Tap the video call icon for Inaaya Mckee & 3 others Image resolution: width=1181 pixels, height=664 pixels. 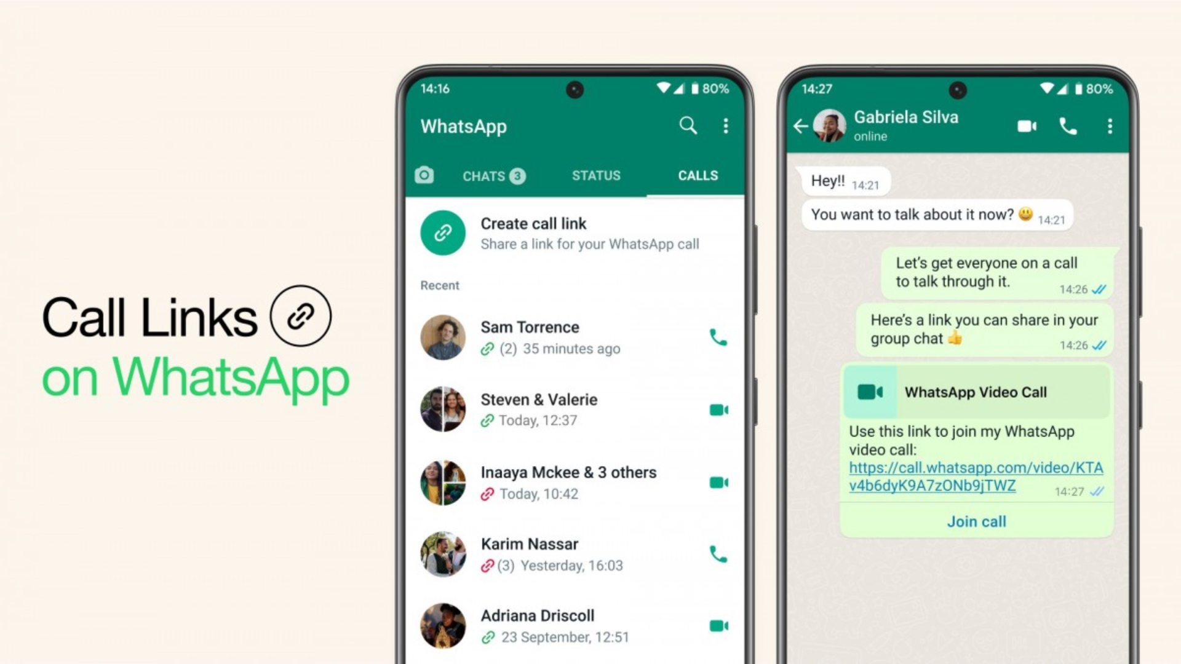(x=718, y=483)
